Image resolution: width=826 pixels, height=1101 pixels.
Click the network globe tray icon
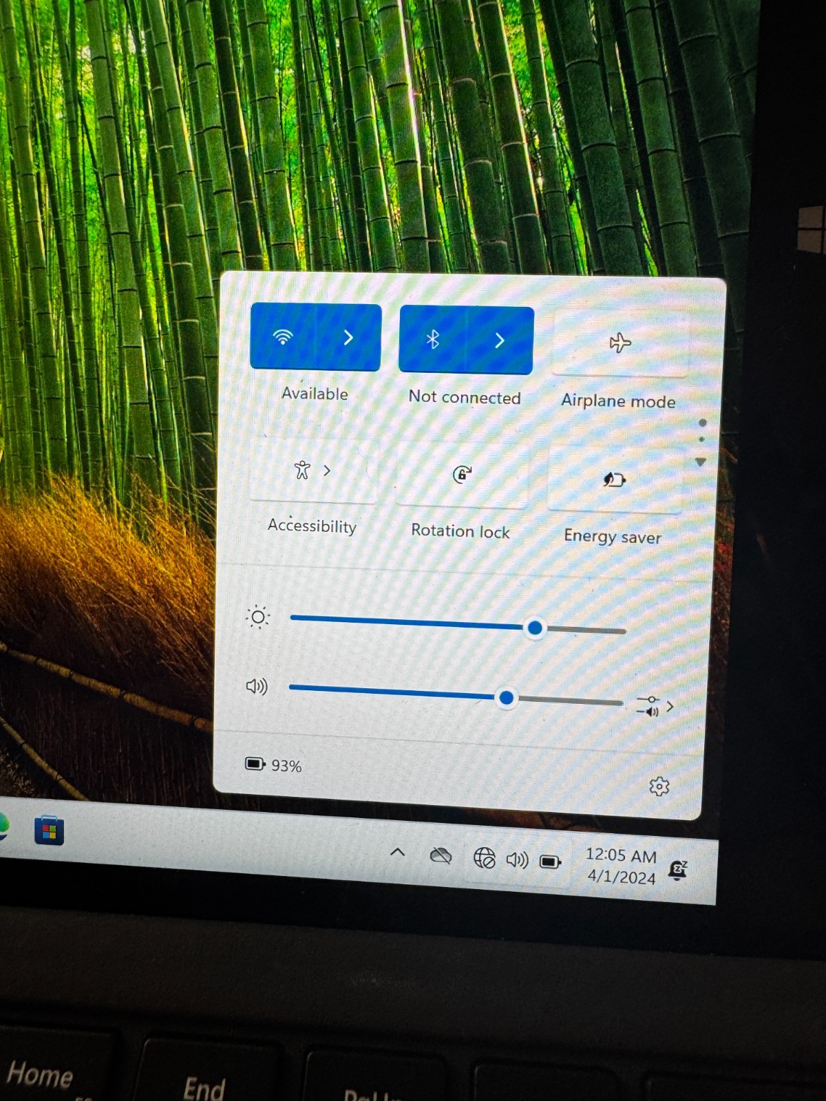(485, 858)
